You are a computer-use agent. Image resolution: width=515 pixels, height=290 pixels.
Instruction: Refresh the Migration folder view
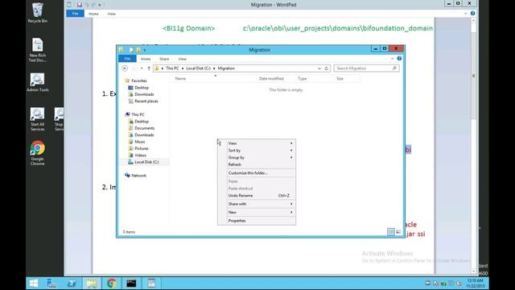click(326, 68)
